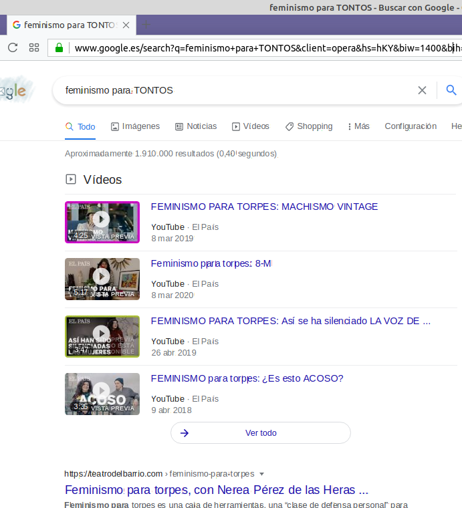Open '¿Es esto ACOSO?' video link
This screenshot has width=462, height=508.
click(247, 378)
